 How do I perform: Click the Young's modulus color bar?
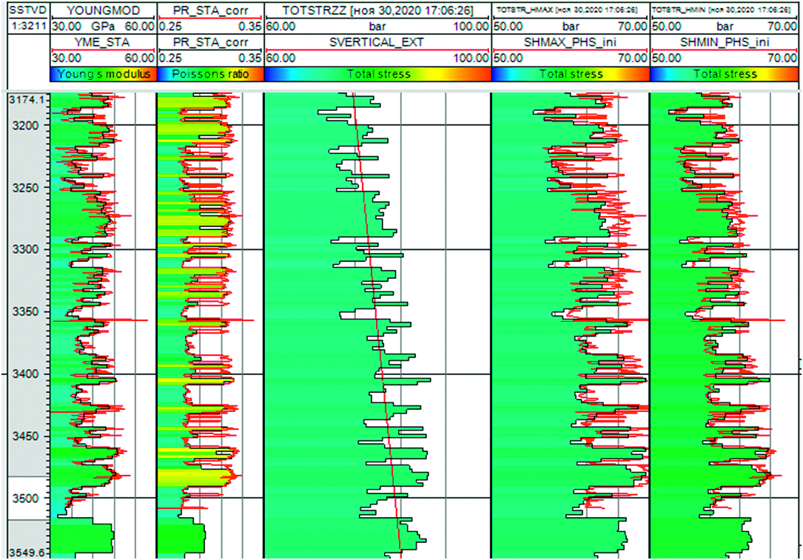[103, 74]
